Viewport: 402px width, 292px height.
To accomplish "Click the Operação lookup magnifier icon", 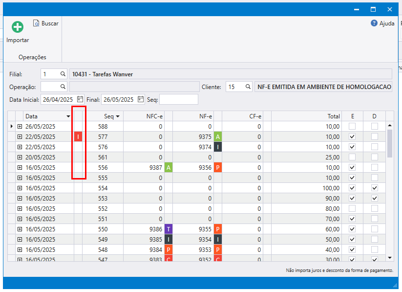I will [x=63, y=87].
